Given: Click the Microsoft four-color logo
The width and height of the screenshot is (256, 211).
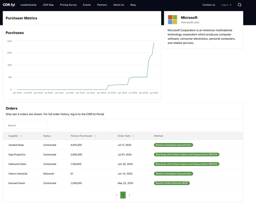Looking at the screenshot, I should (x=172, y=20).
